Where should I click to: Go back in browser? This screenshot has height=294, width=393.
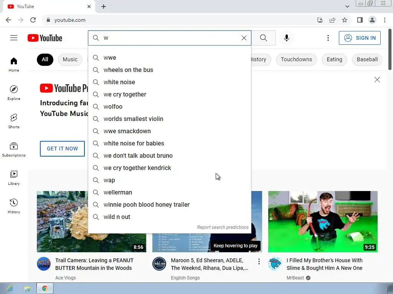tap(8, 20)
